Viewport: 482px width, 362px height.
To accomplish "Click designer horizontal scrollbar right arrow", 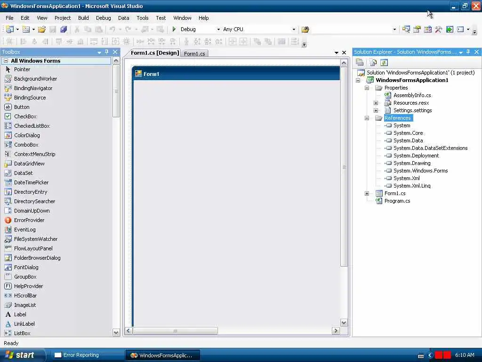I will (x=336, y=330).
